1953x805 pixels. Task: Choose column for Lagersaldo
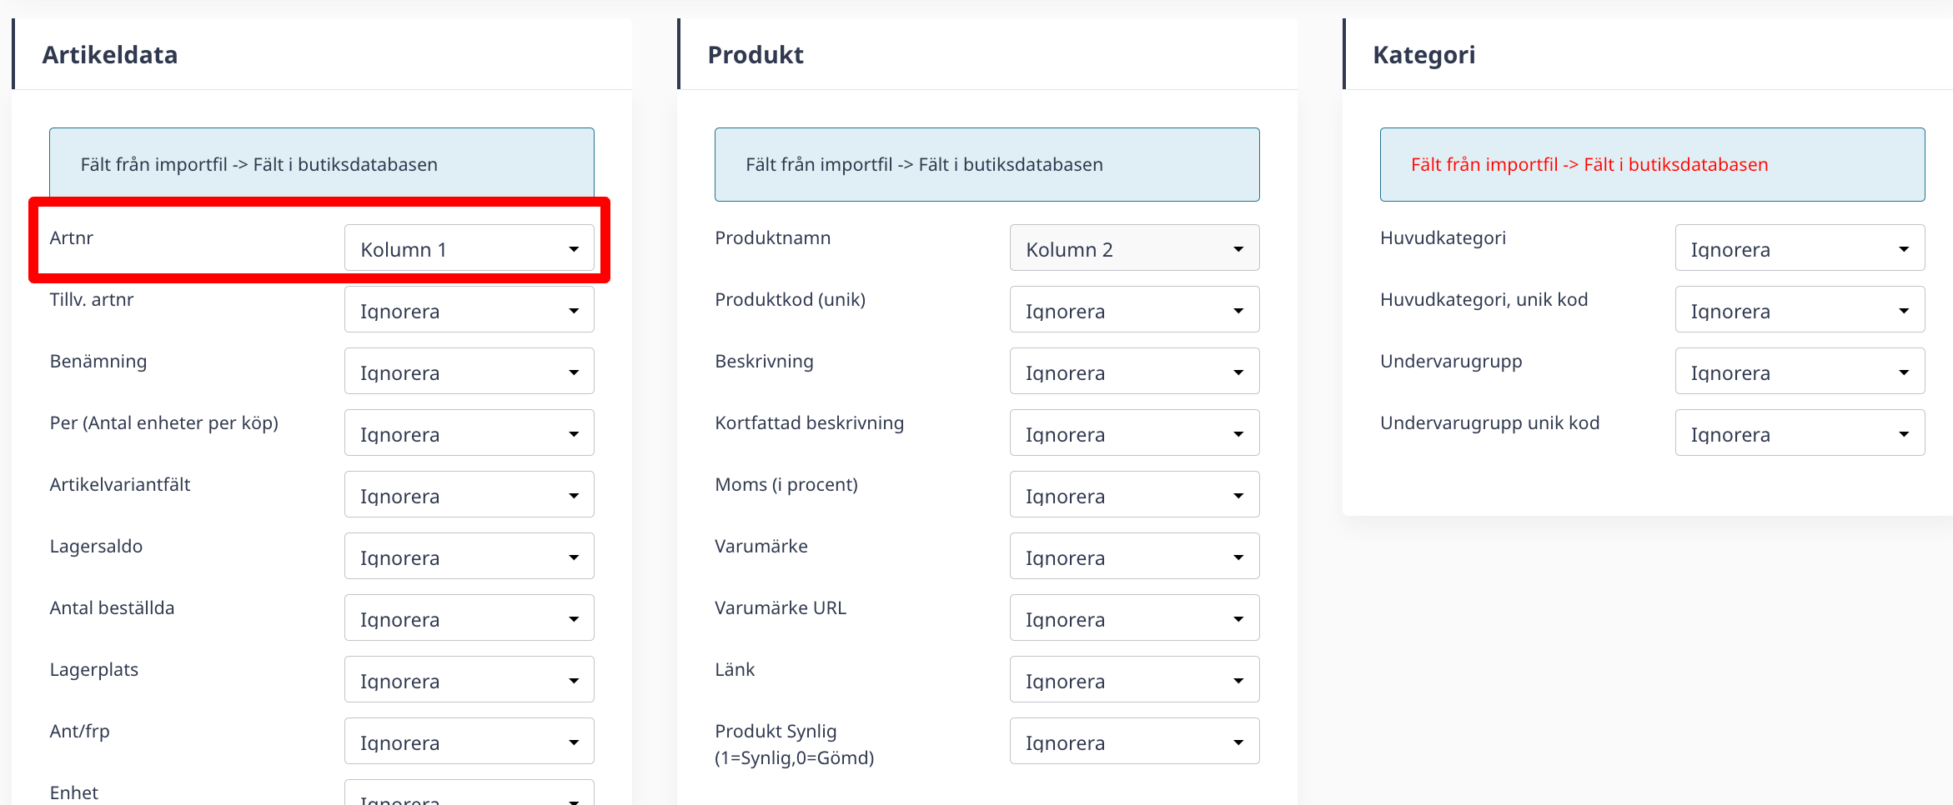(469, 556)
